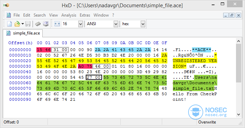Image resolution: width=245 pixels, height=128 pixels.
Task: Open the Extras menu
Action: pyautogui.click(x=85, y=15)
